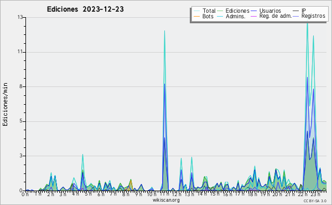
Task: Click the Y-axis value 8
Action: (21, 86)
